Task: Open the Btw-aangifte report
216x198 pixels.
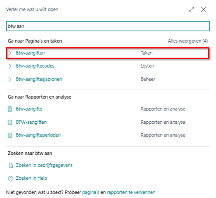Action: click(x=29, y=109)
